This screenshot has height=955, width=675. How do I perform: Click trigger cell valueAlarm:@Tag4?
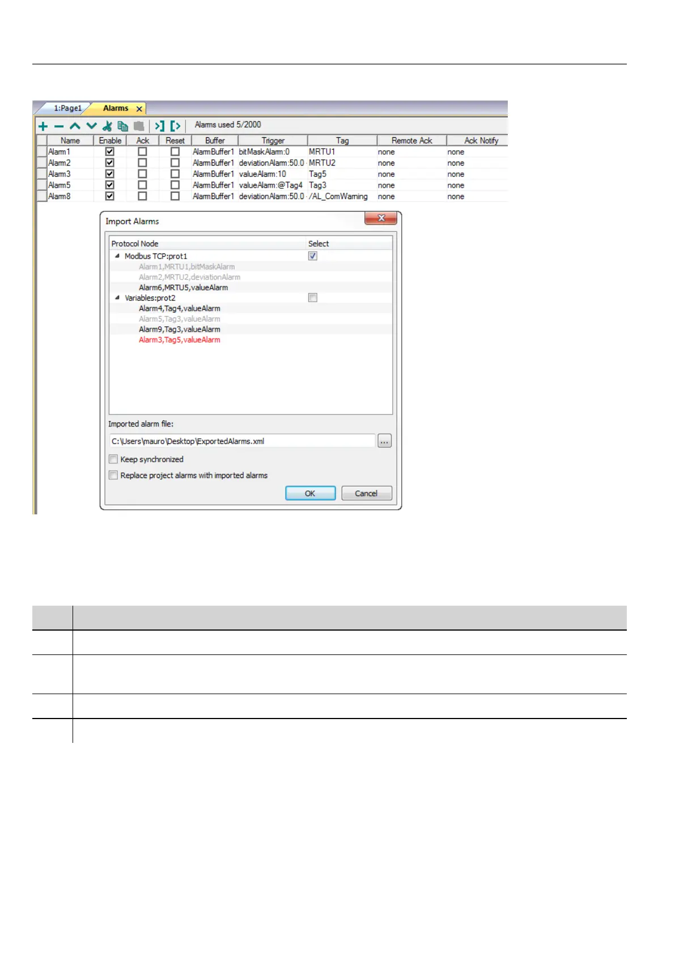[273, 185]
